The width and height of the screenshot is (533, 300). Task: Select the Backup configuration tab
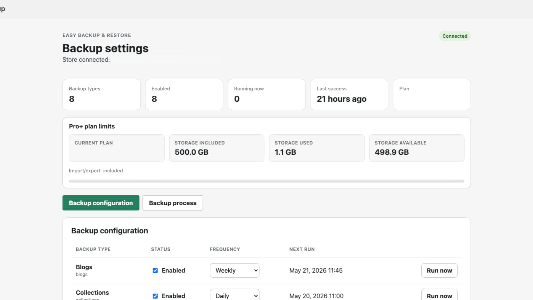click(x=101, y=203)
